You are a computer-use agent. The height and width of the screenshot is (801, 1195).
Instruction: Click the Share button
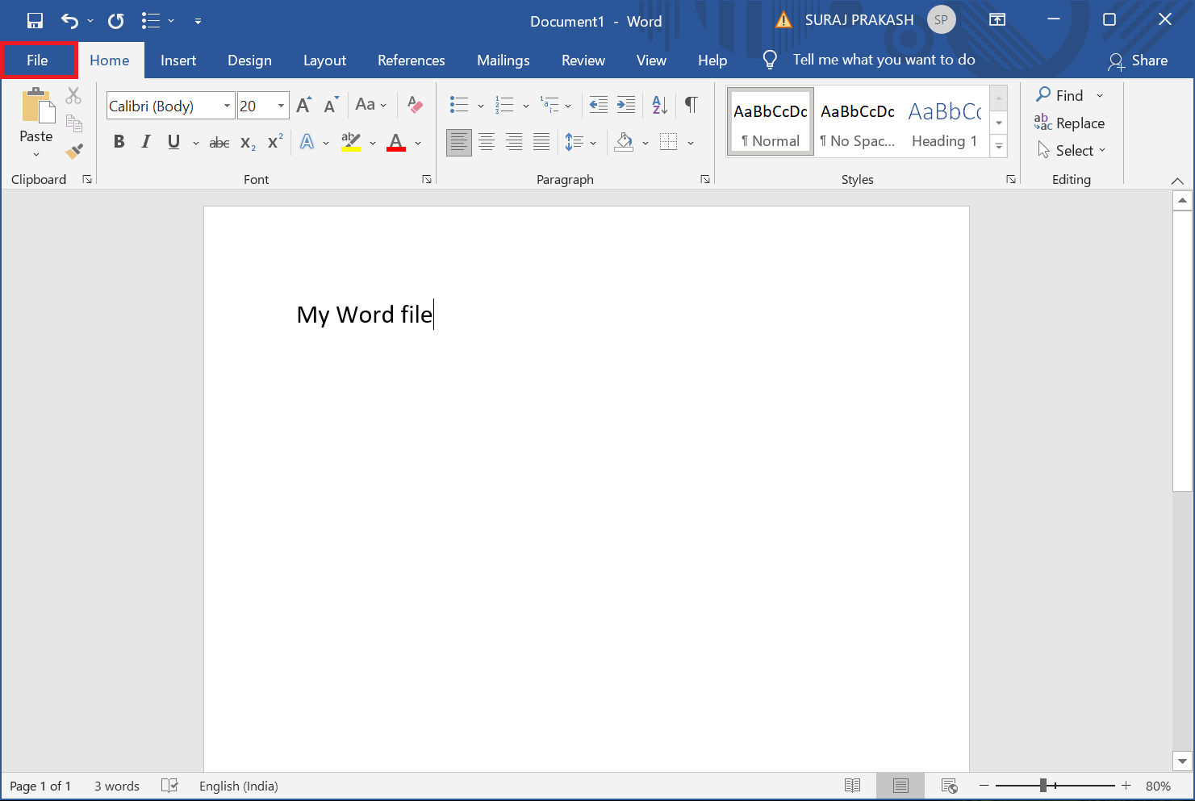pyautogui.click(x=1139, y=60)
